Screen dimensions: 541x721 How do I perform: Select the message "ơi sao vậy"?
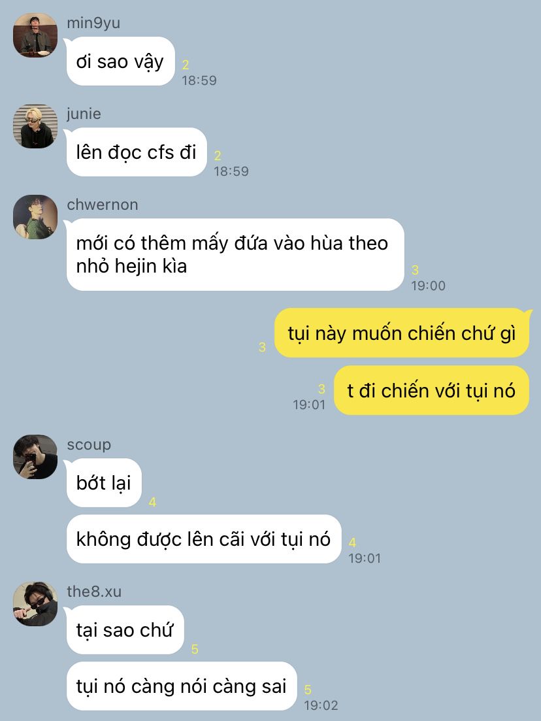120,61
